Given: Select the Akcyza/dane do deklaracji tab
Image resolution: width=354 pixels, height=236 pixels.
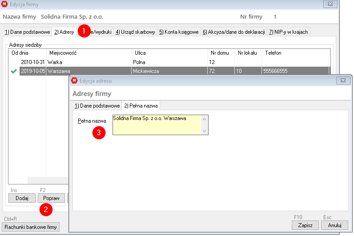Looking at the screenshot, I should pos(234,32).
